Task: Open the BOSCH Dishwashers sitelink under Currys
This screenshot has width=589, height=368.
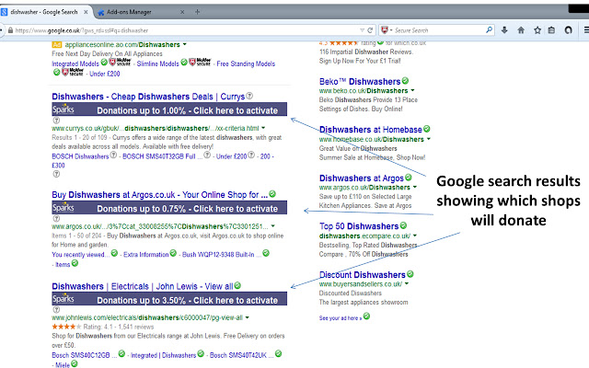Action: (x=80, y=156)
